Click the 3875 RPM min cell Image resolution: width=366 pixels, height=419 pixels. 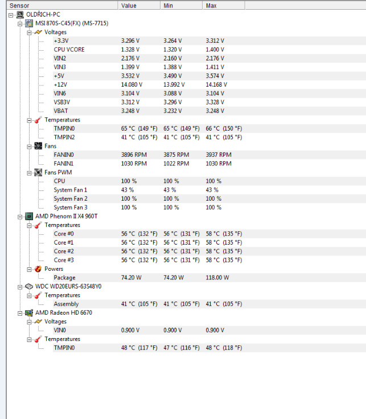click(176, 154)
